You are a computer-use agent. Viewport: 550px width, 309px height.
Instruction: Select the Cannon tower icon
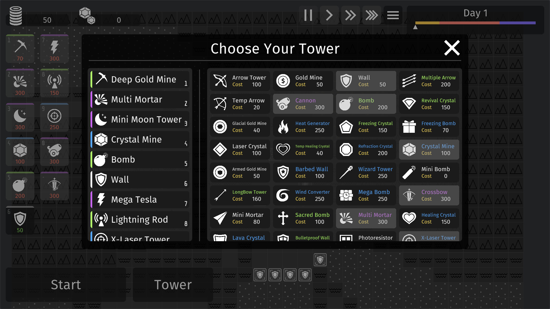click(283, 103)
